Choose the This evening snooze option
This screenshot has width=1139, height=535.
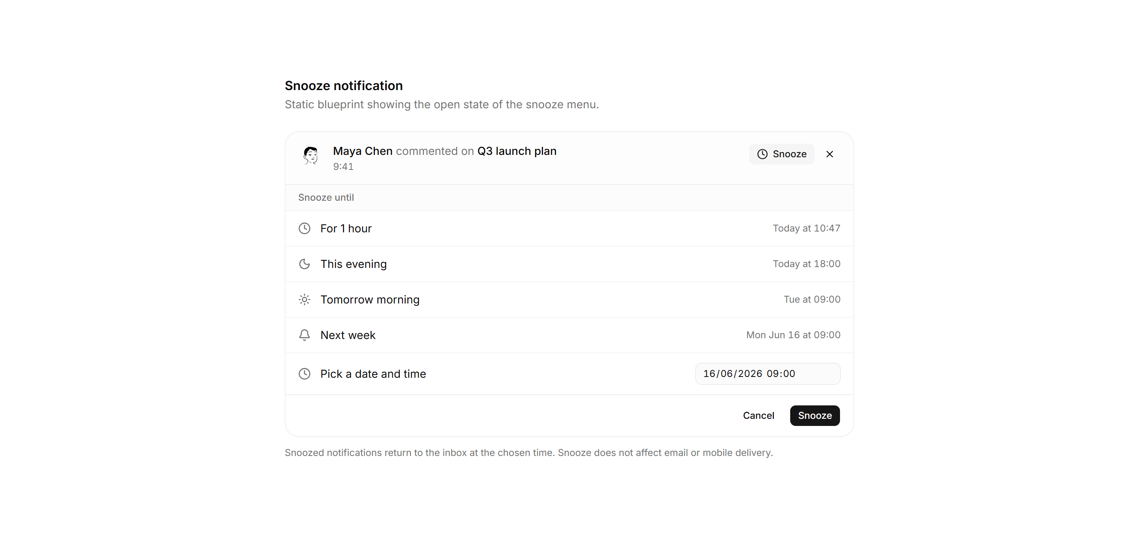(569, 264)
